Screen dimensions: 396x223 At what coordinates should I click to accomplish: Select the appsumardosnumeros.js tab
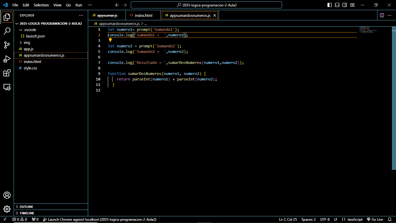tap(190, 15)
